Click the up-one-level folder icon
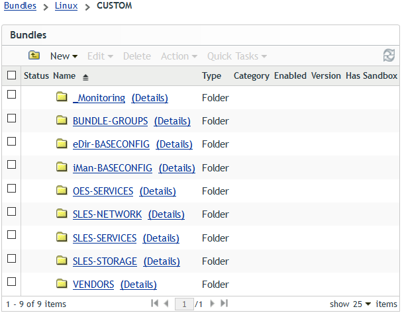Viewport: 402px width, 313px height. click(34, 56)
